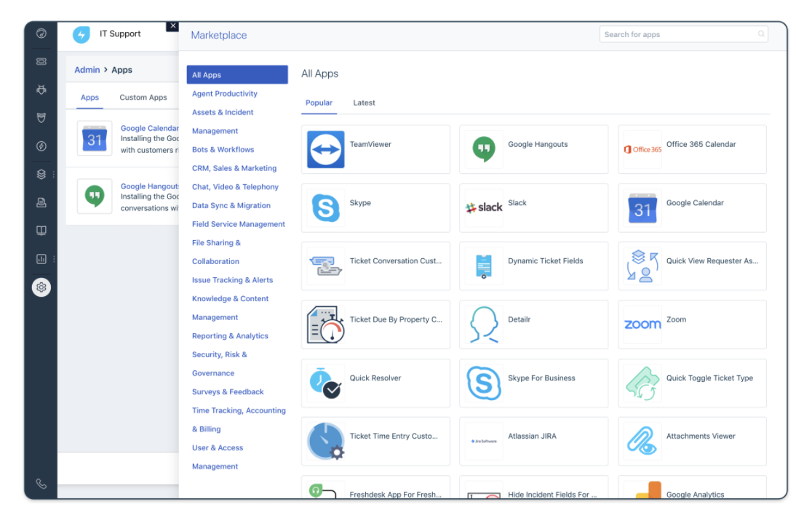Screen dimensions: 812x518
Task: Click the search for apps field
Action: click(x=682, y=33)
